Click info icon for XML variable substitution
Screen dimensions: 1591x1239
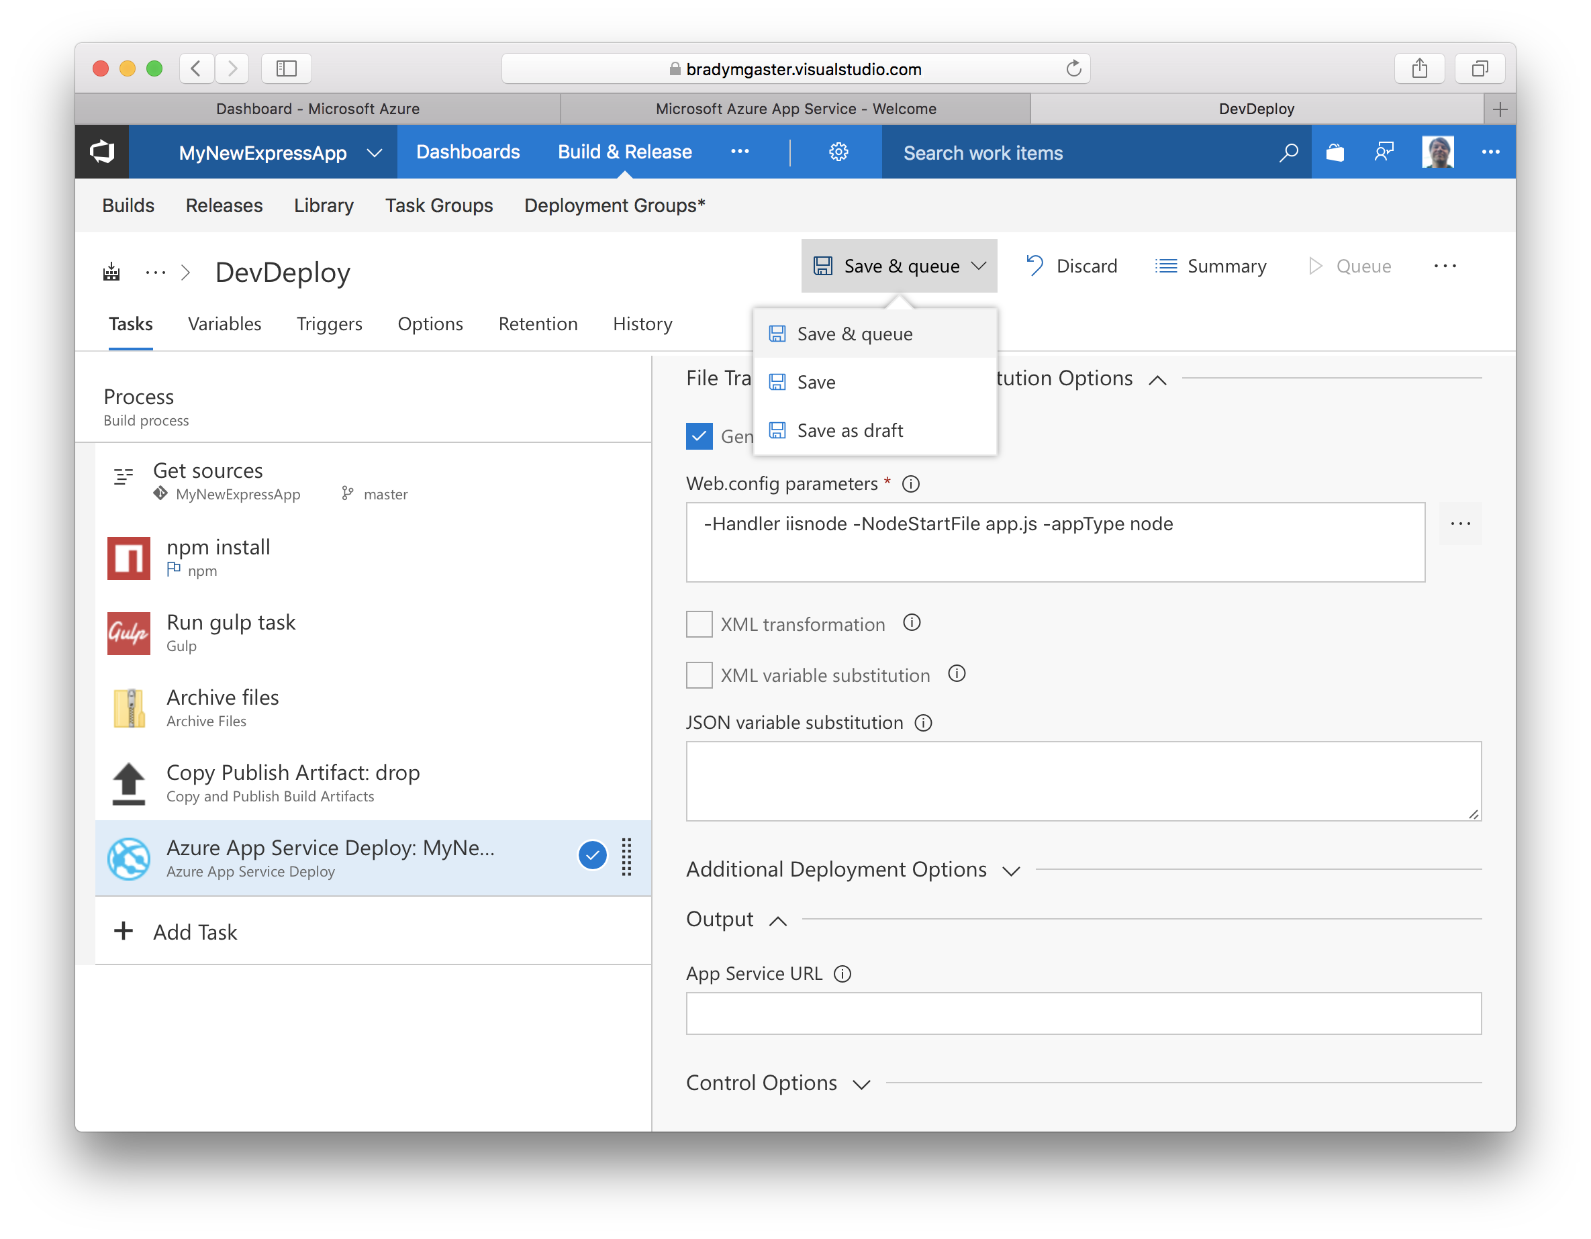coord(957,674)
